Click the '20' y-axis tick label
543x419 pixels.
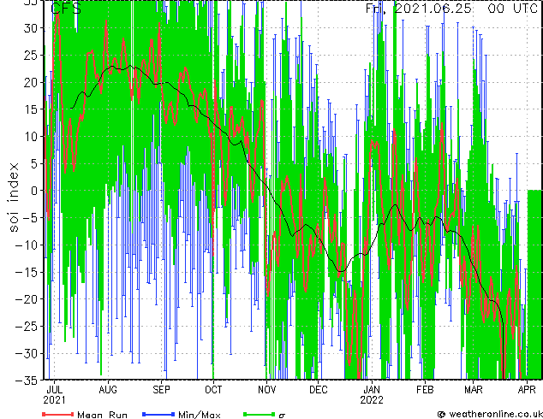tap(30, 82)
